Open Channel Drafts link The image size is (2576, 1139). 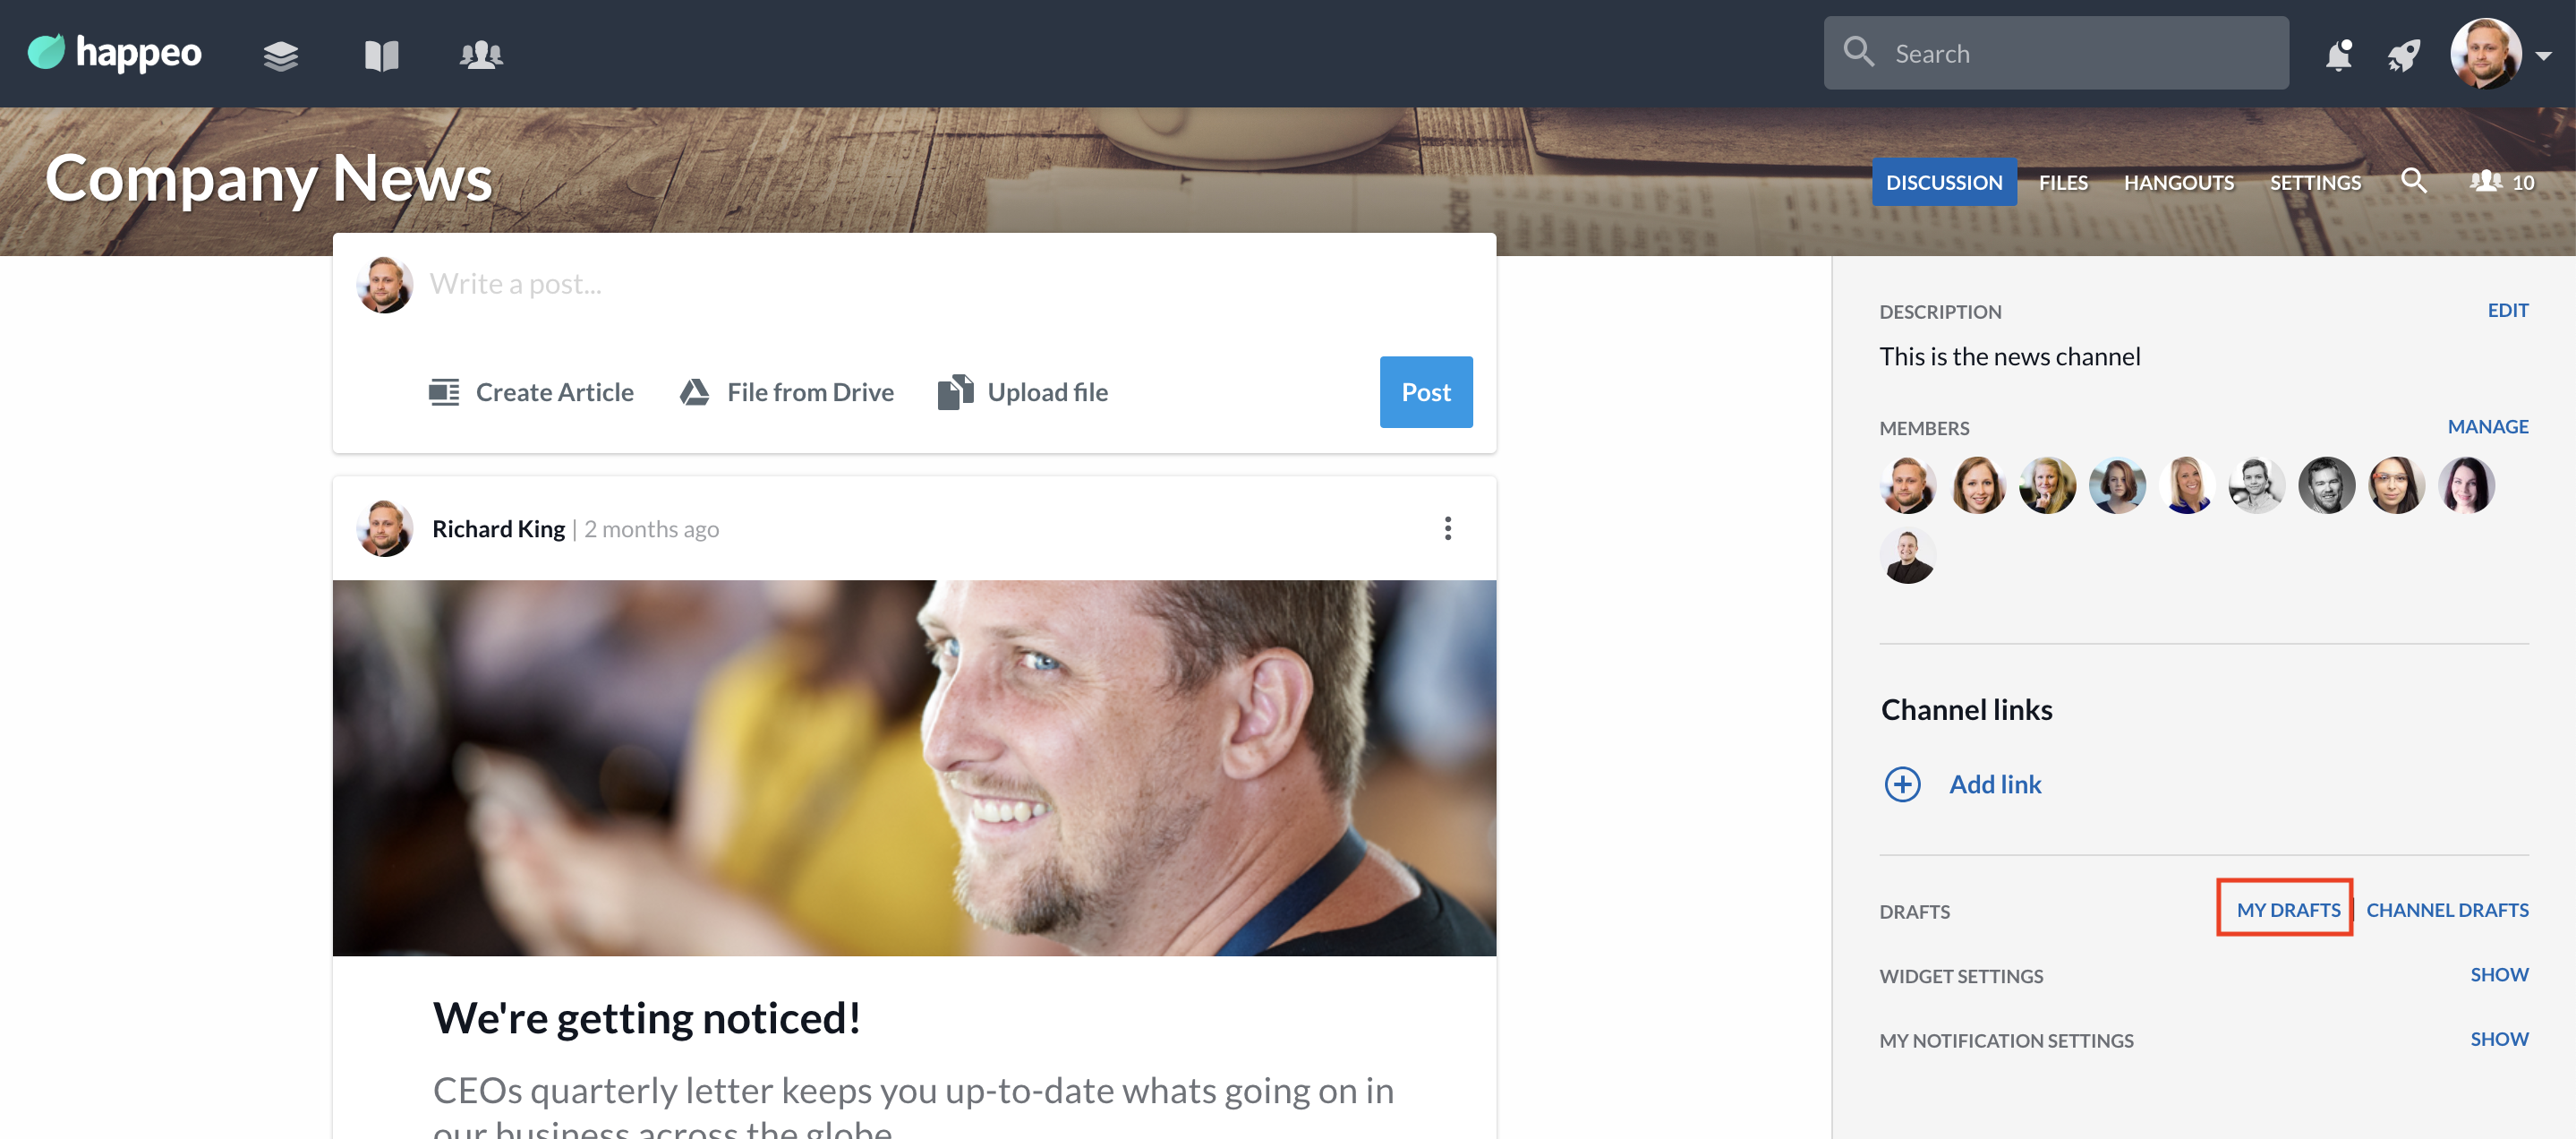[x=2447, y=909]
